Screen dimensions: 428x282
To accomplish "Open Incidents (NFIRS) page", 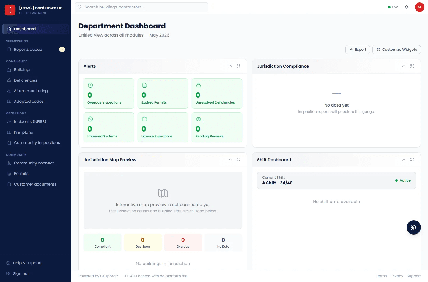I will [x=35, y=122].
